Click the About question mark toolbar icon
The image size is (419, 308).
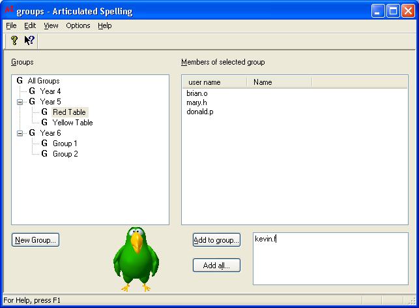coord(14,40)
